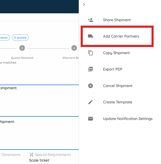This screenshot has width=161, height=164.
Task: Click the Copy Shipment duplicate icon
Action: pos(90,53)
